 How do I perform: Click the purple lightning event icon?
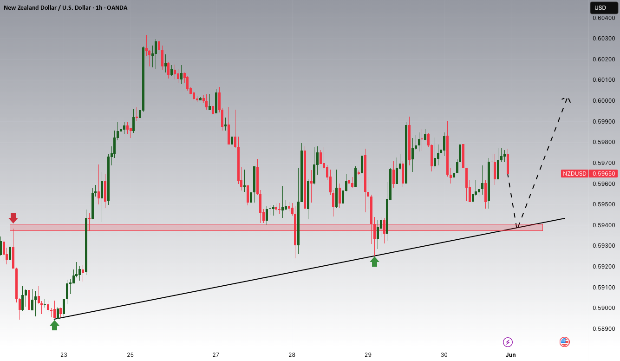tap(508, 342)
